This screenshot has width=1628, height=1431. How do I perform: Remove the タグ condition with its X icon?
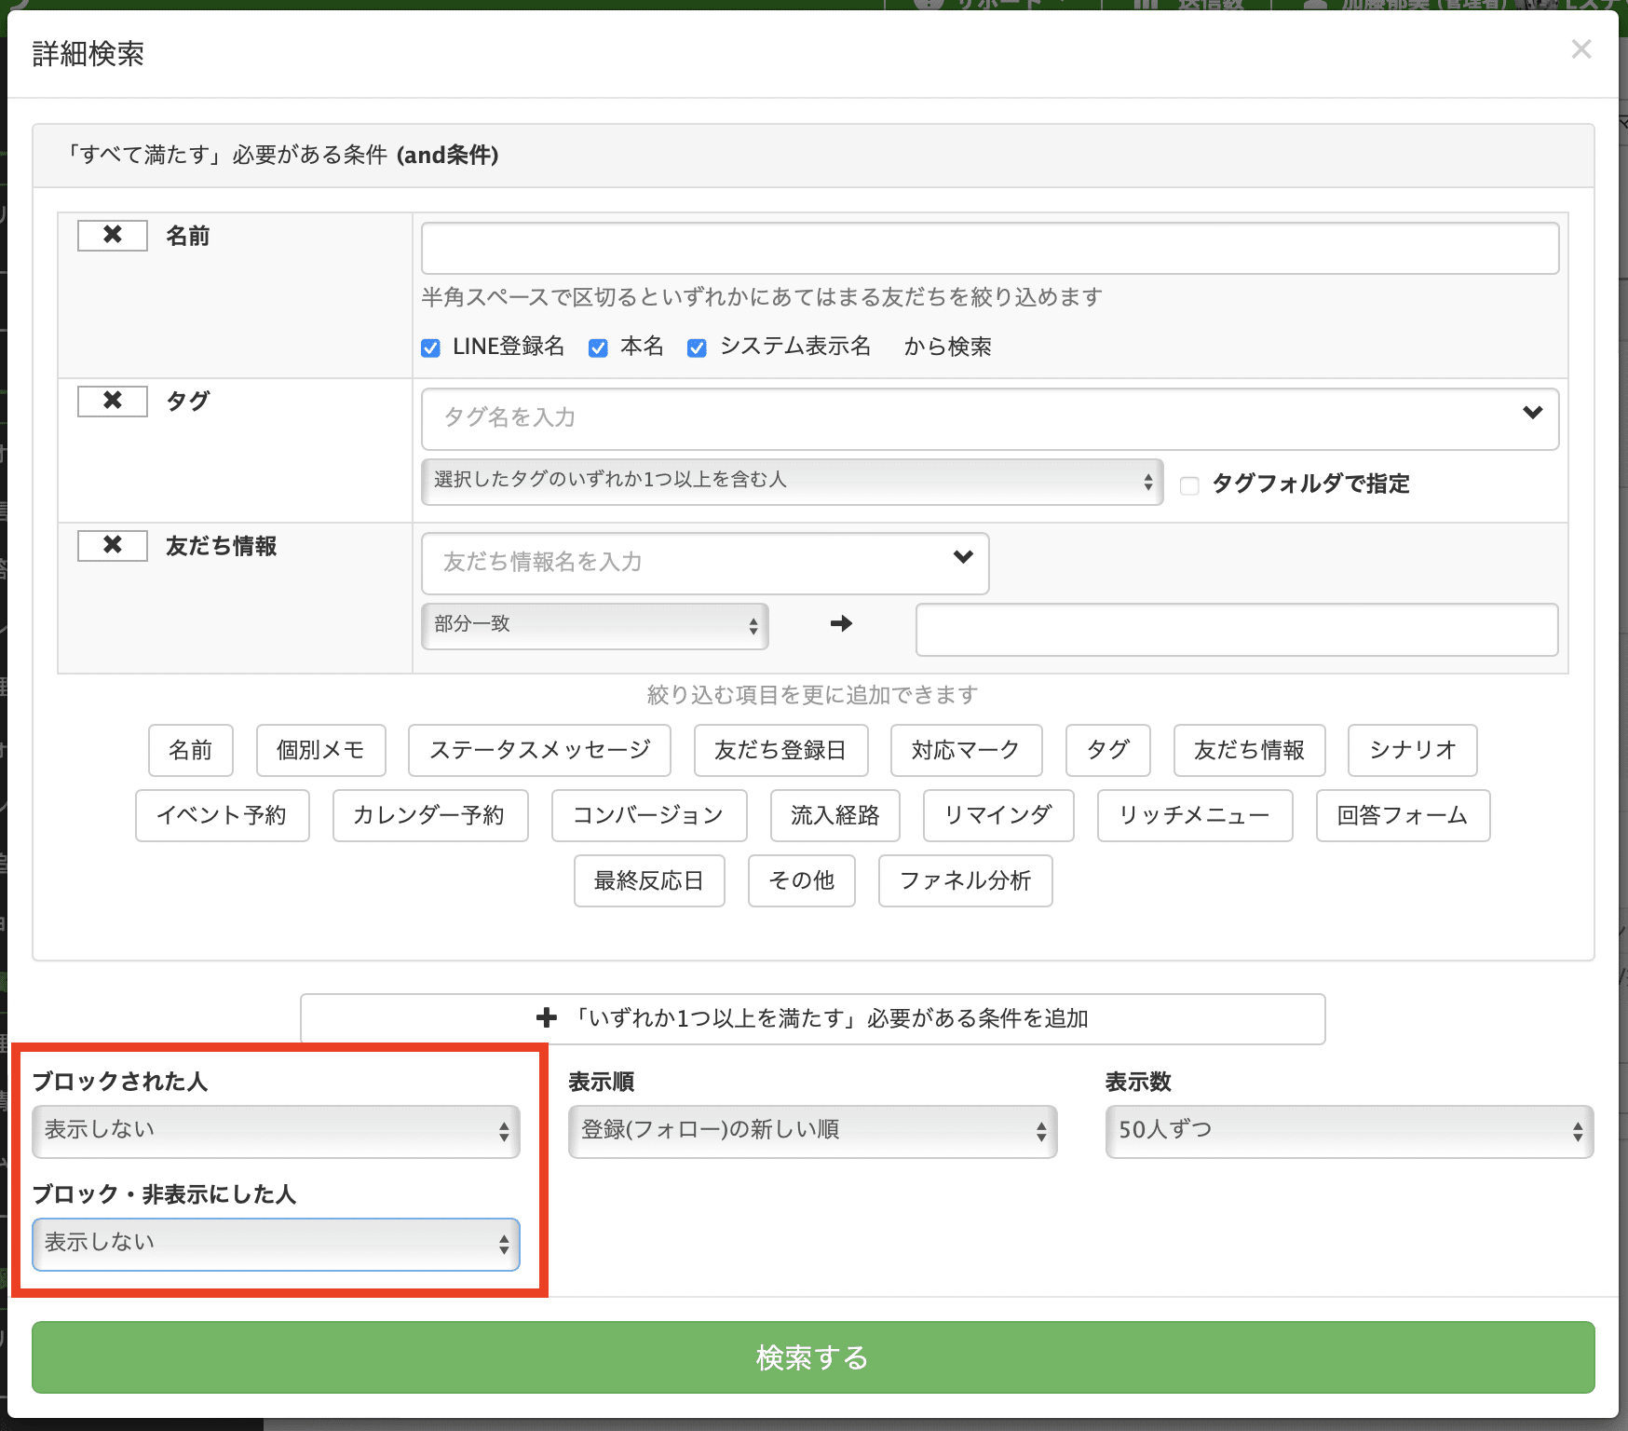(111, 401)
